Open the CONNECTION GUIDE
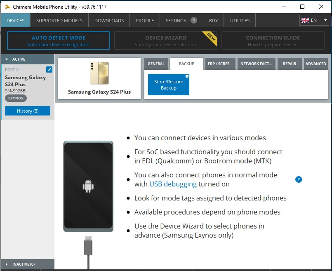 pos(273,41)
